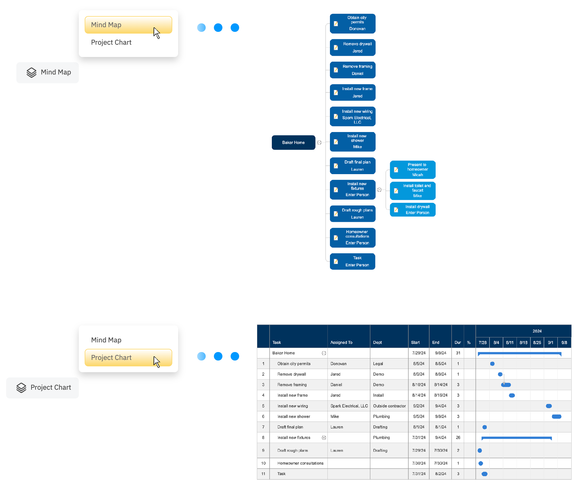Click the note icon on Present to homeowner node
This screenshot has height=487, width=579.
coord(395,169)
